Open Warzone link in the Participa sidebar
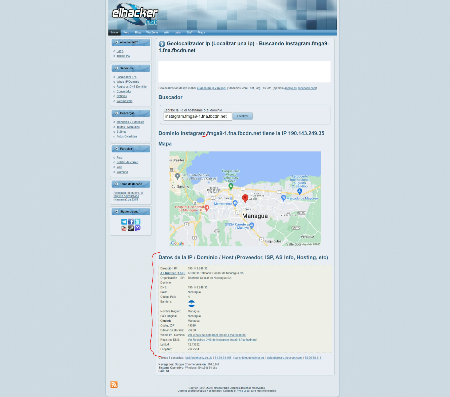The width and height of the screenshot is (450, 397). click(122, 172)
